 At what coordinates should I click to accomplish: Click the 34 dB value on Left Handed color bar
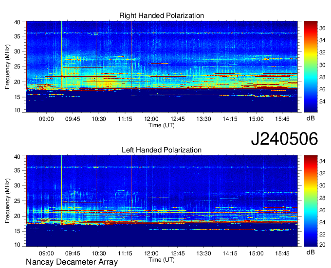pos(322,161)
